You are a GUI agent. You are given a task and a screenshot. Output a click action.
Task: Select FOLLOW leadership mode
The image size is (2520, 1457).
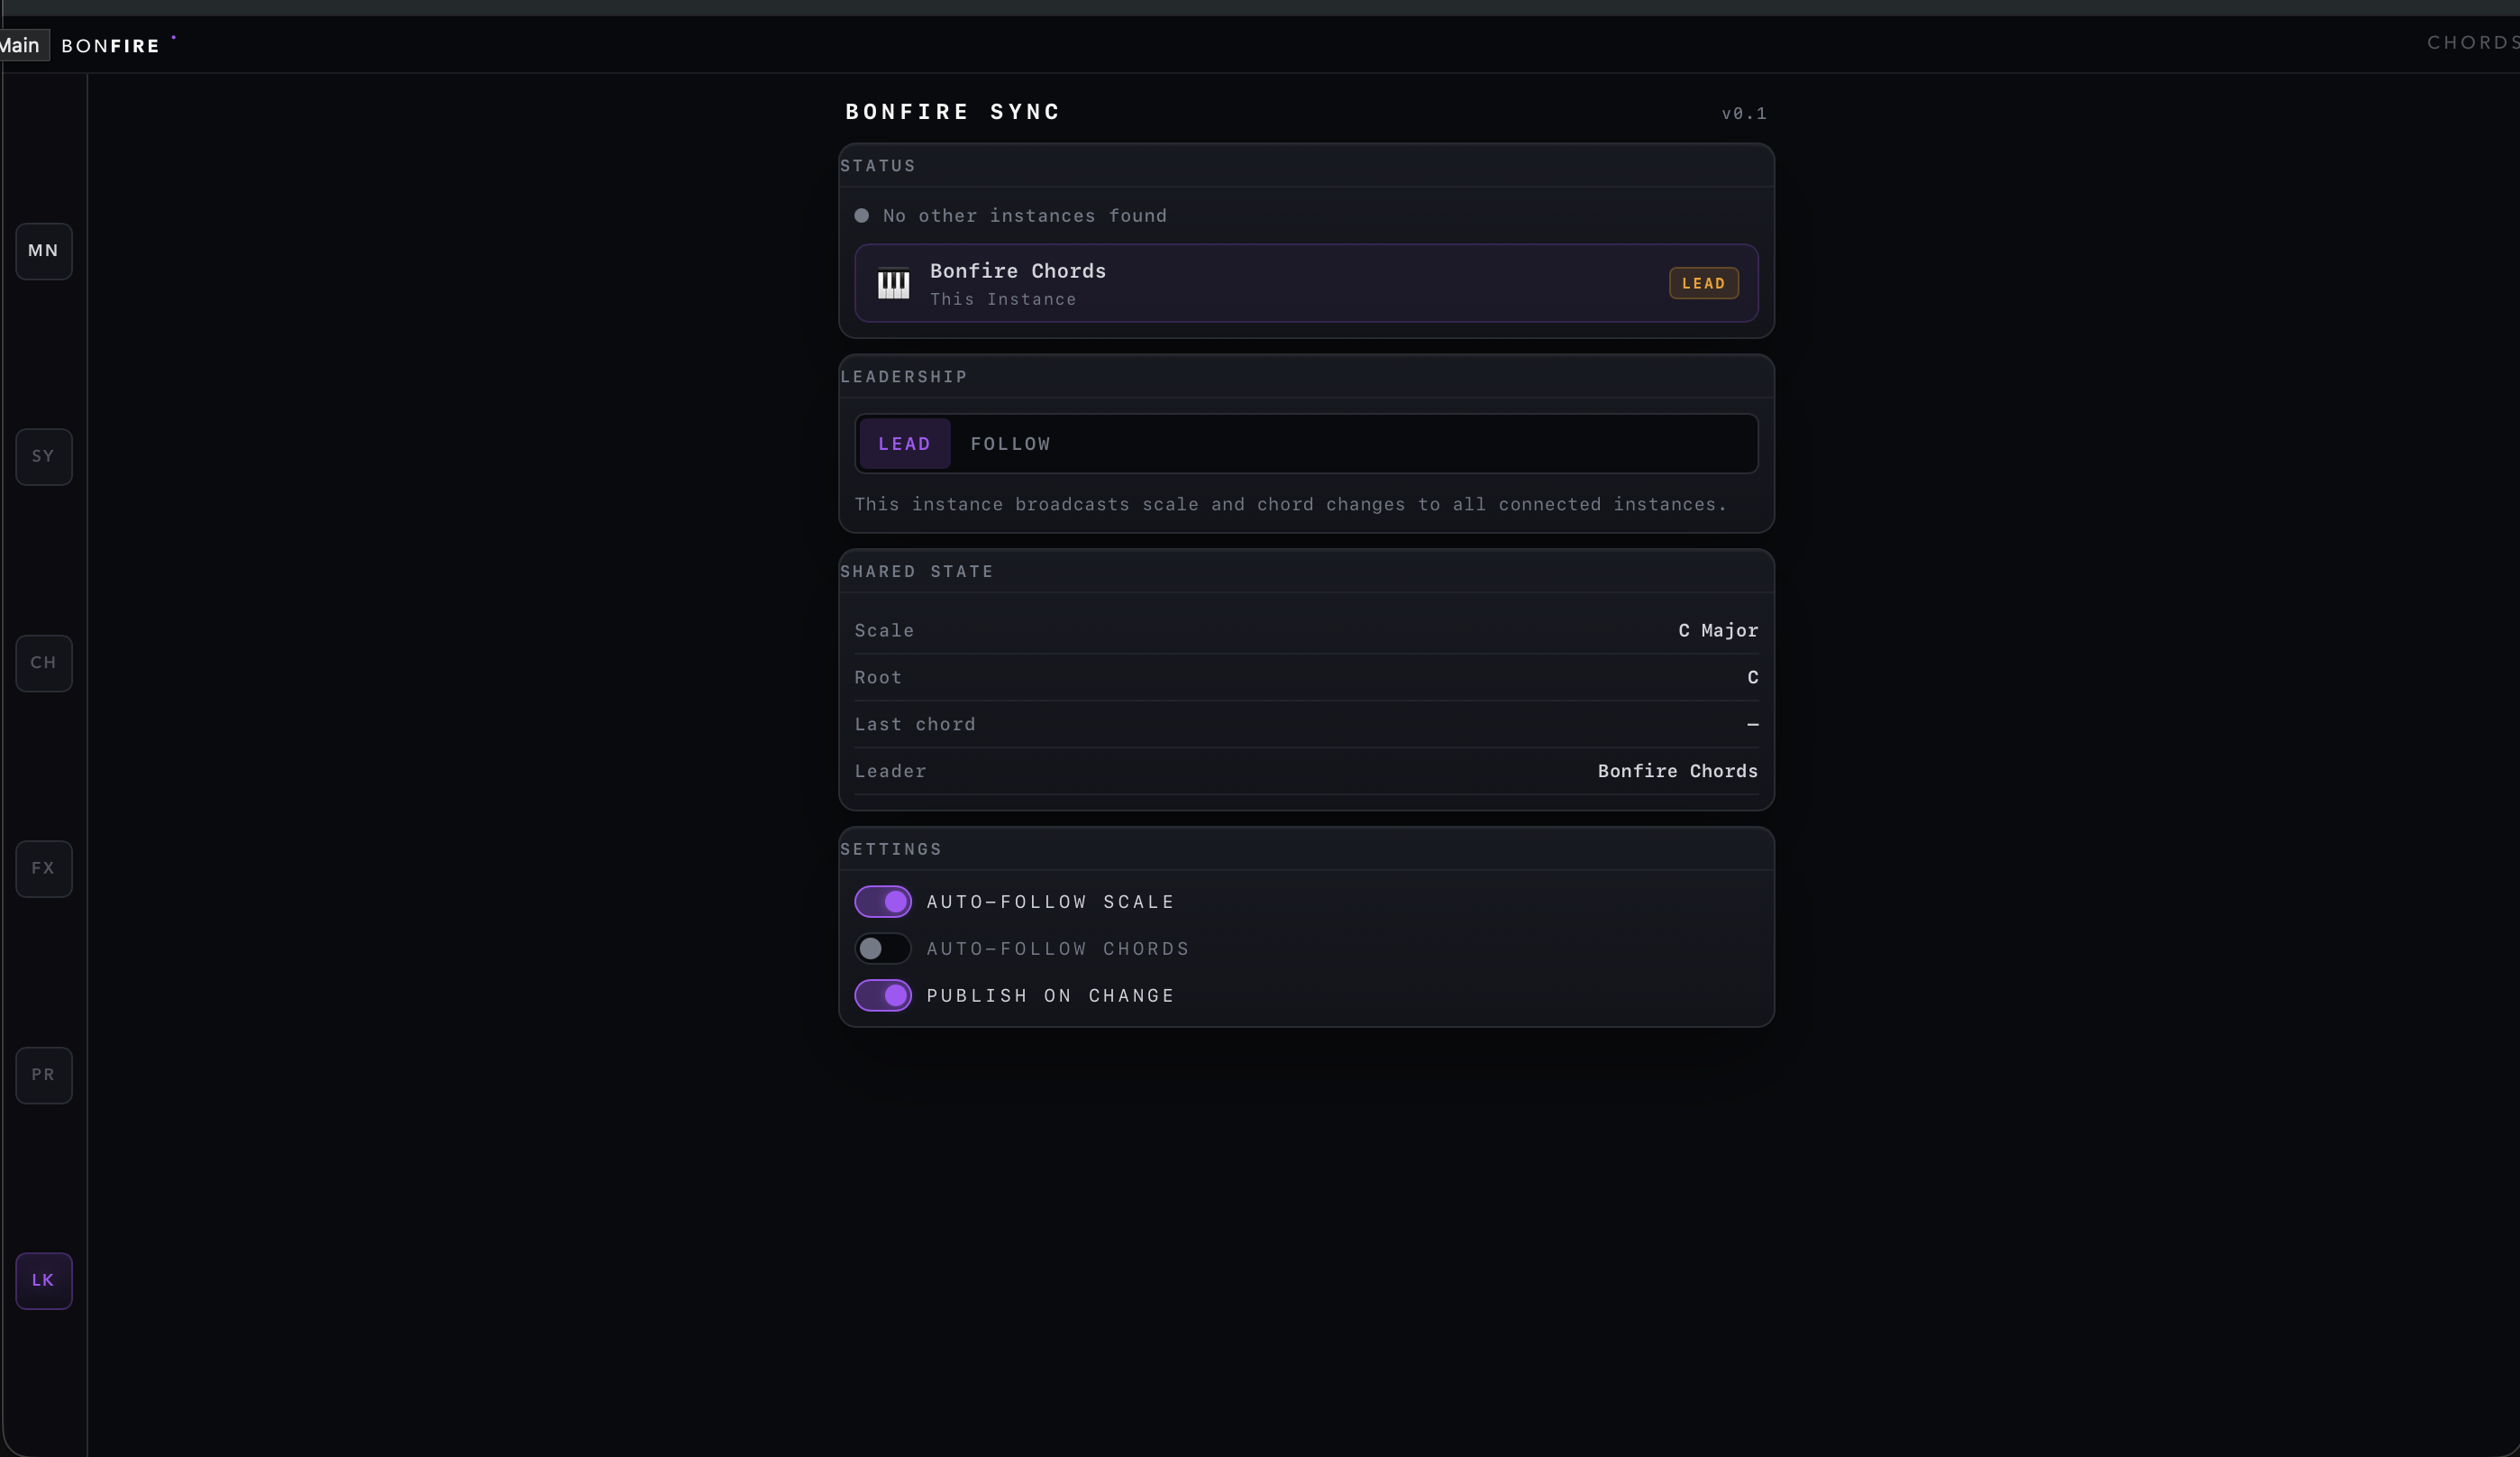1010,444
